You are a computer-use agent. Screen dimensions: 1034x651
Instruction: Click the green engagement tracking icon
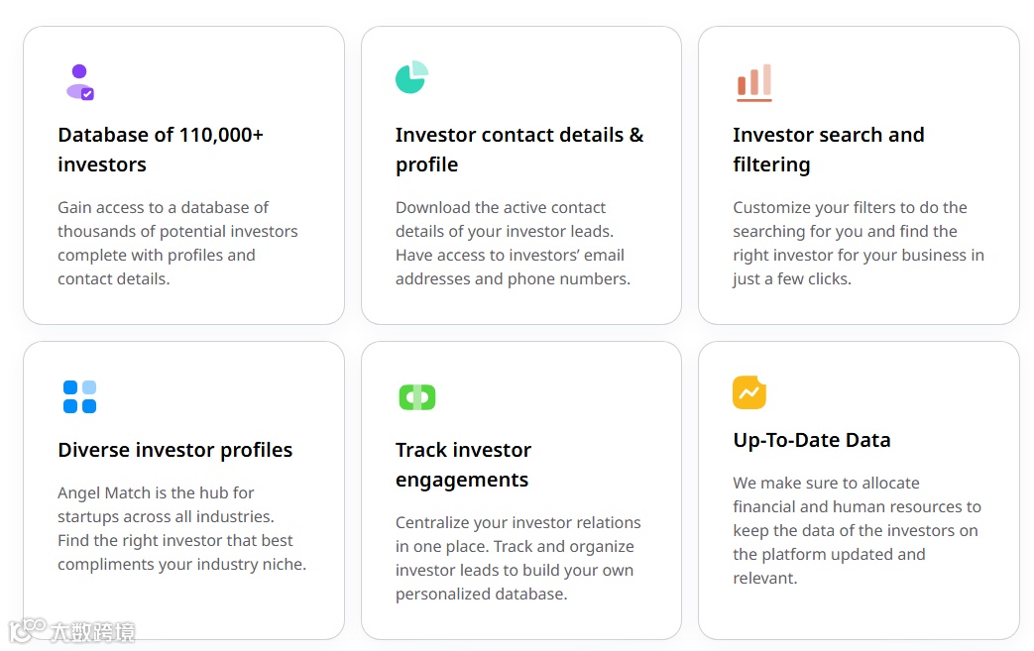click(417, 397)
